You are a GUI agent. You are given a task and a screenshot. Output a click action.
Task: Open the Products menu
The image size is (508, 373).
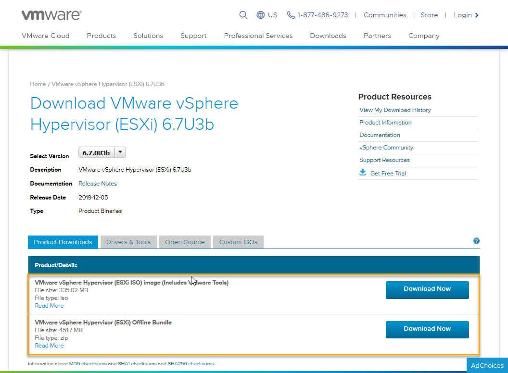click(102, 36)
